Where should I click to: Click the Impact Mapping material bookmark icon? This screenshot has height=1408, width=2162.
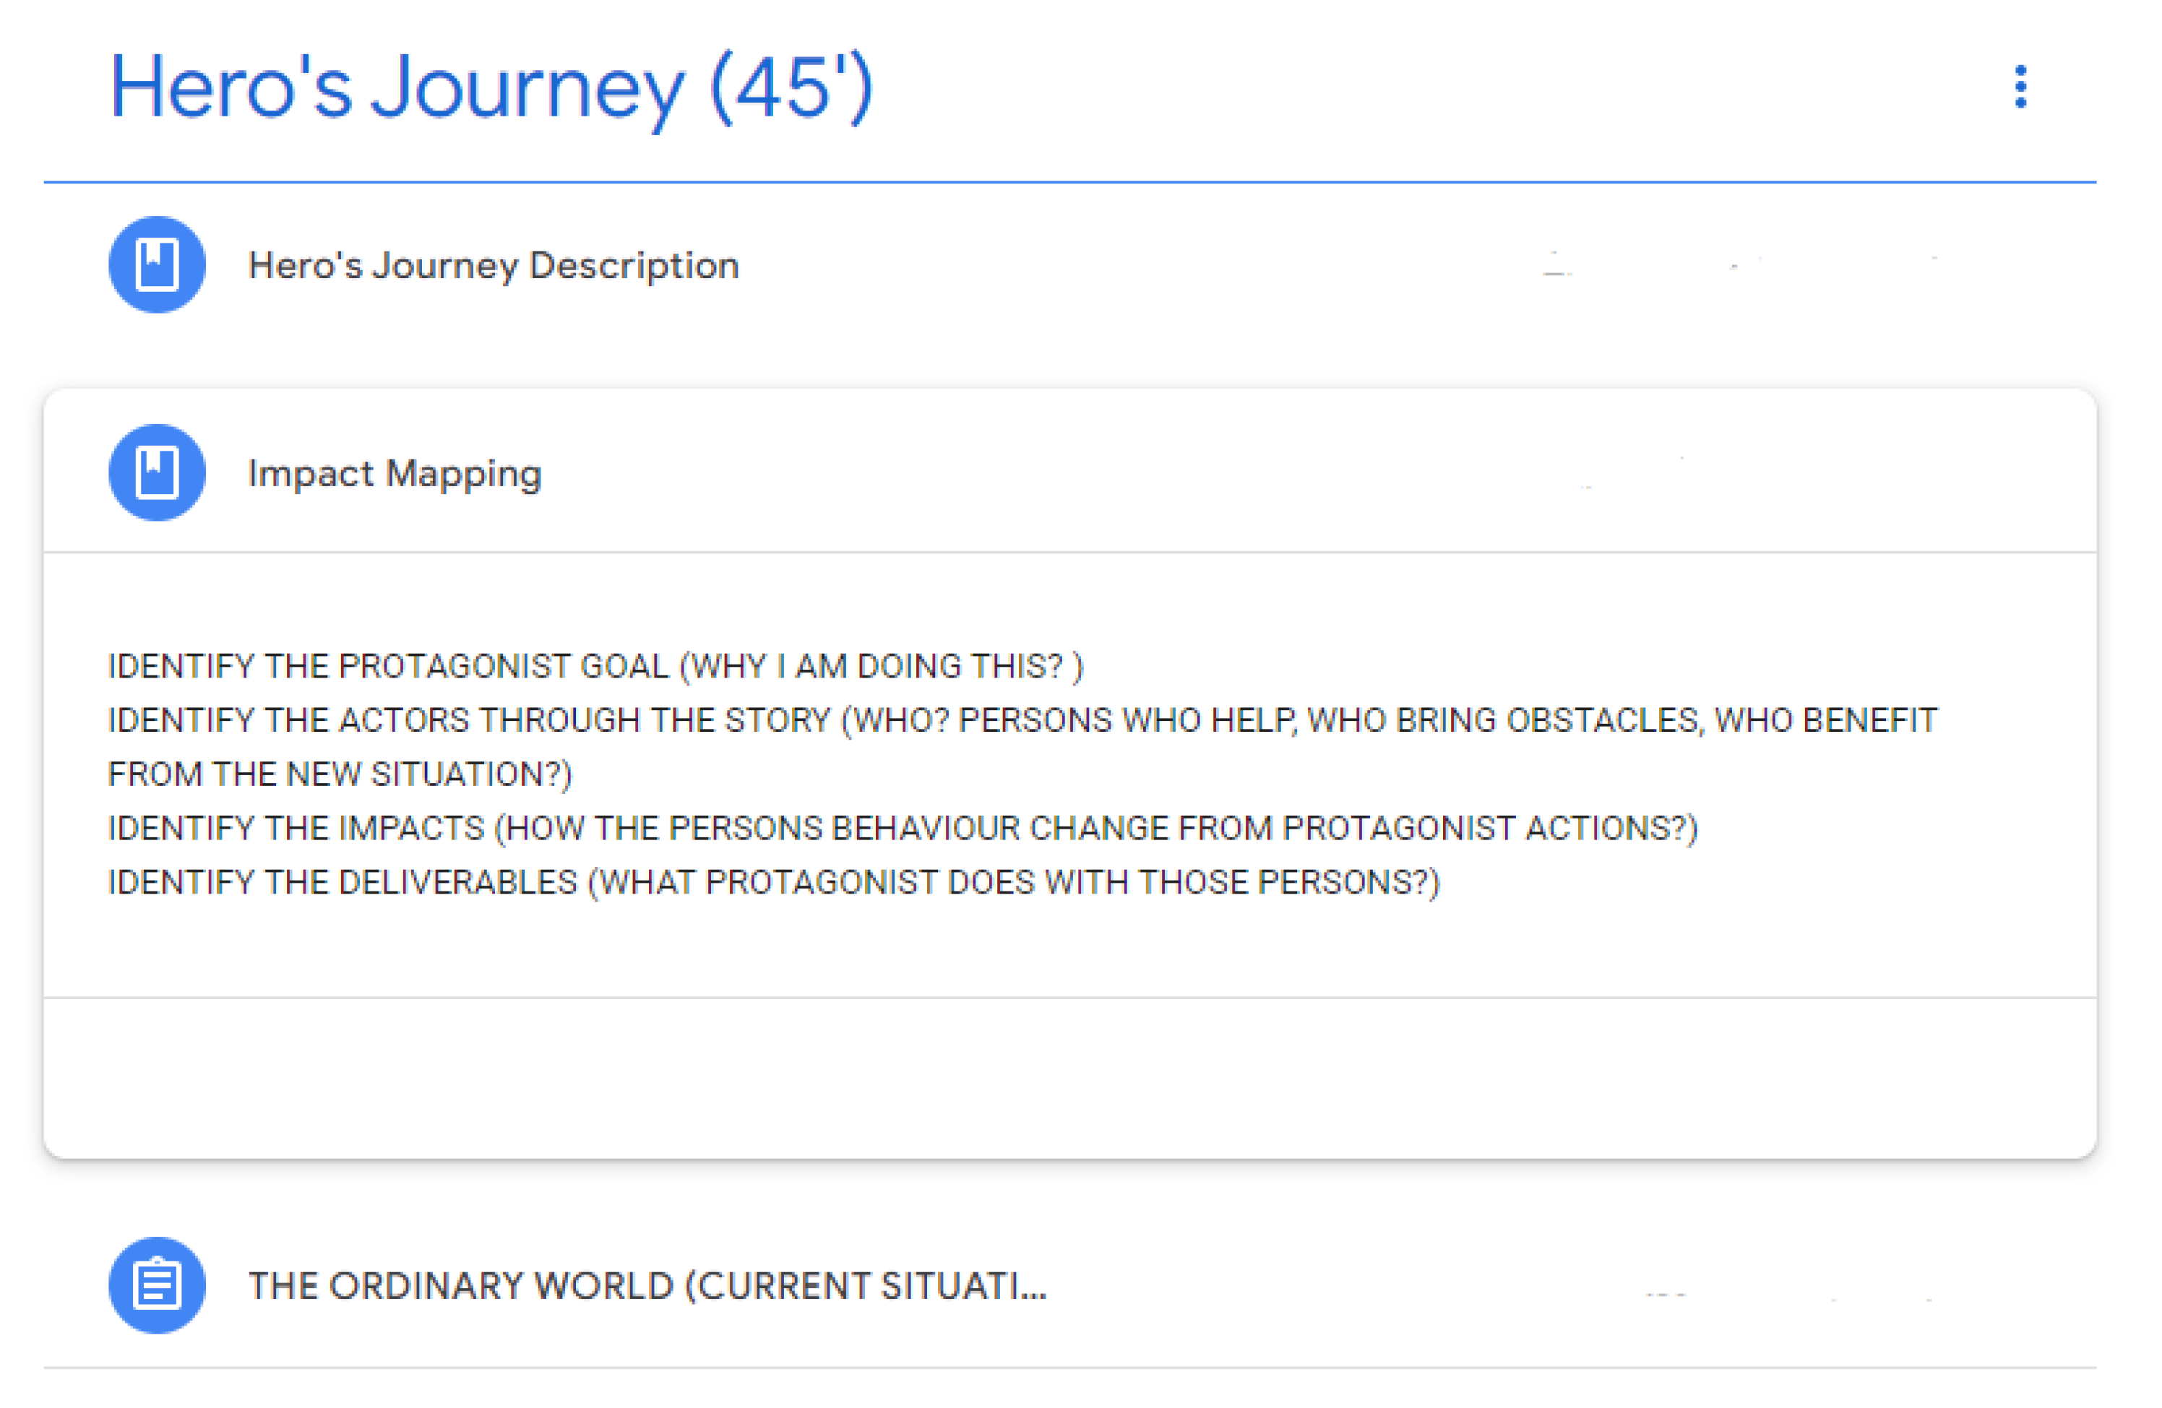click(157, 472)
